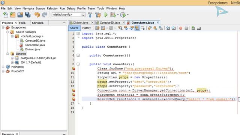Click error marker on line 9
This screenshot has height=135, width=240.
pos(73,69)
